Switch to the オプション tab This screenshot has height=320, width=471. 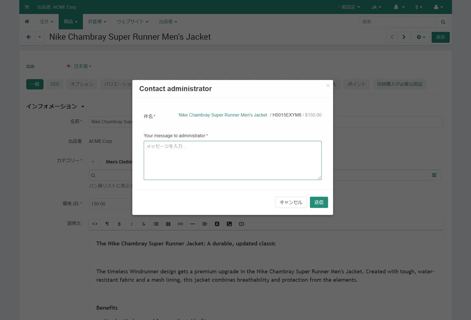tap(81, 84)
